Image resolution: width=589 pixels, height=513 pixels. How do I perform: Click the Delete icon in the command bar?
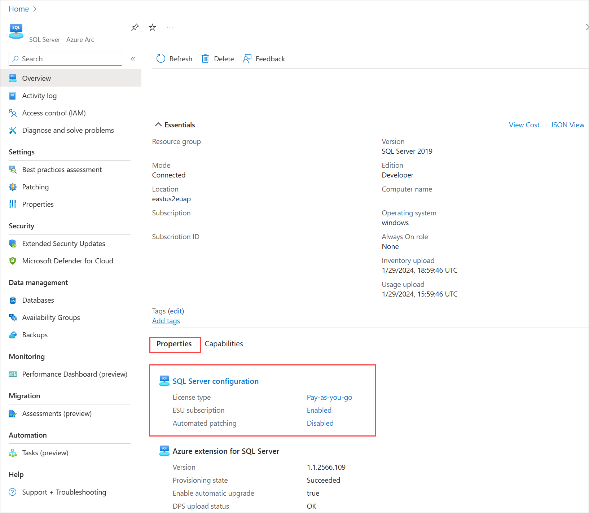[205, 58]
